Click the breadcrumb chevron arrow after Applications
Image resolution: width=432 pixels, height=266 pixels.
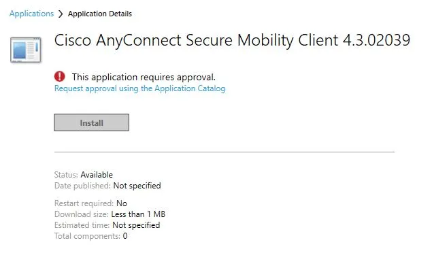click(61, 14)
